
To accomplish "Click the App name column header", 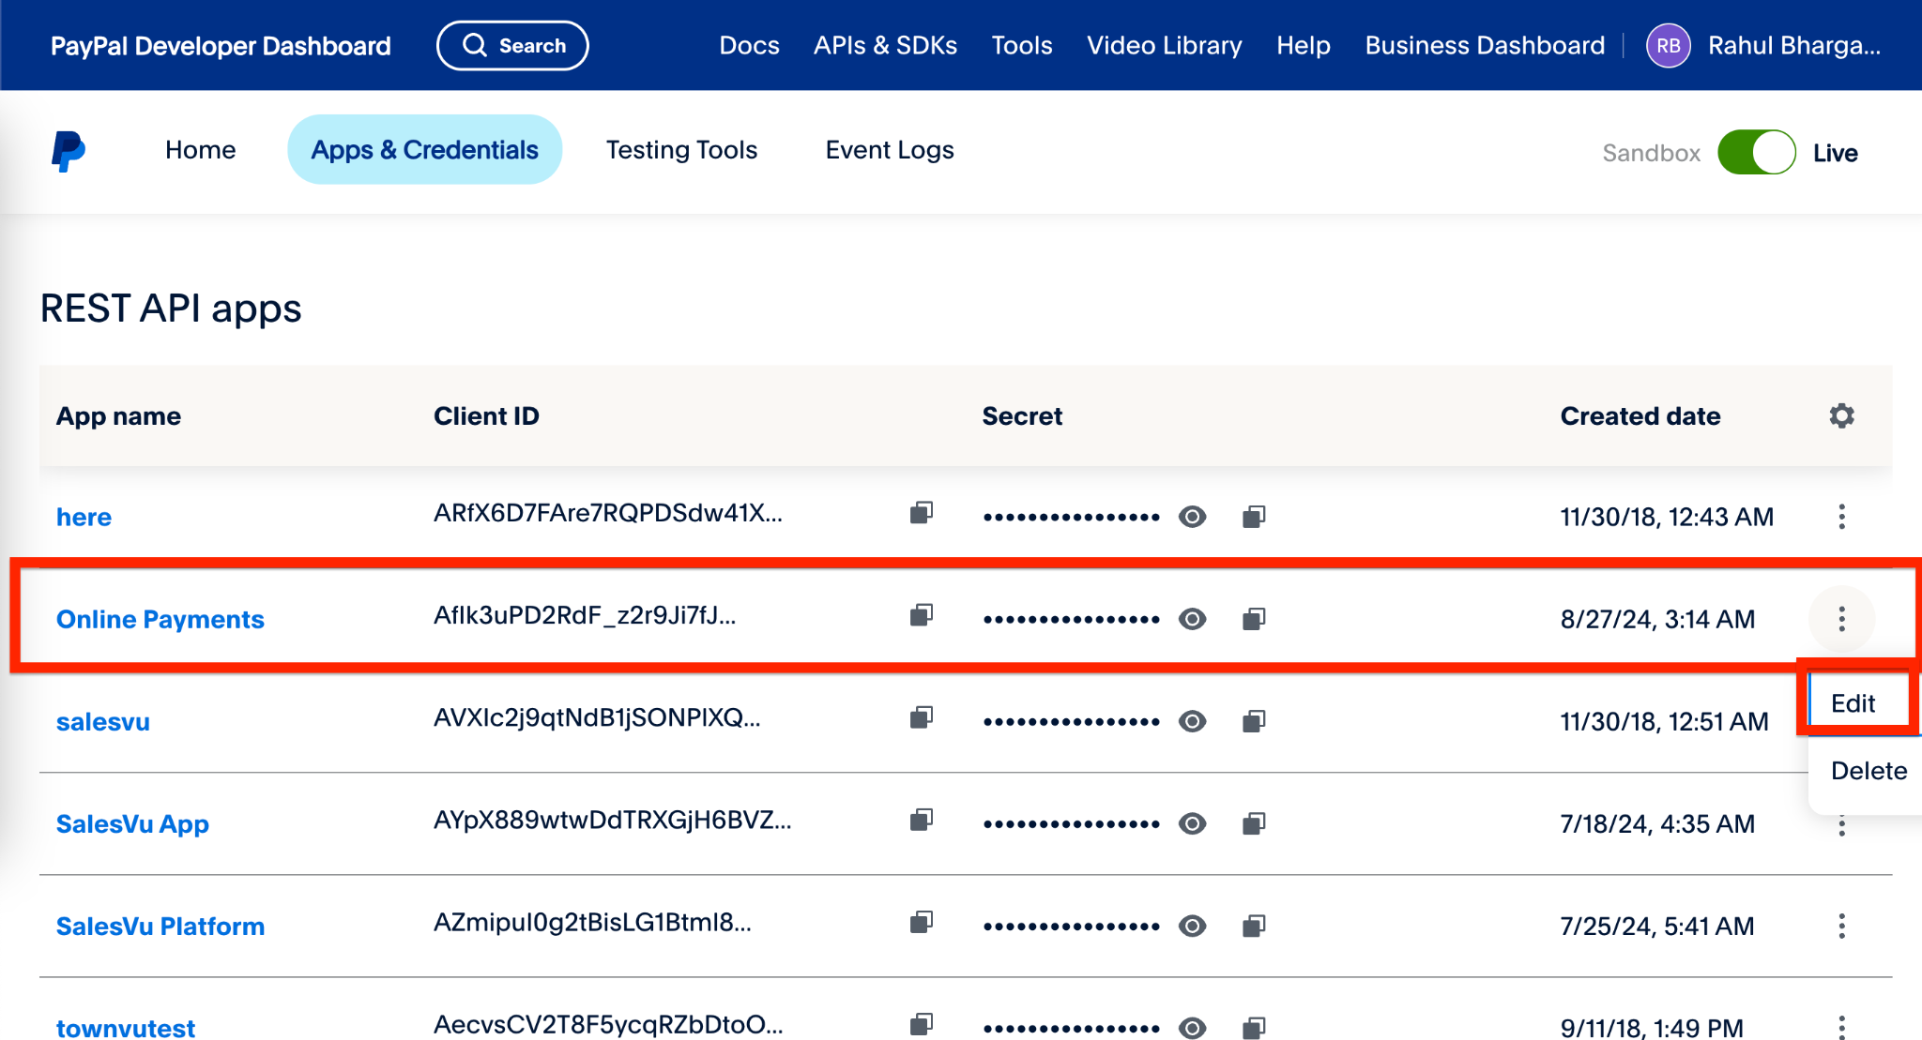I will click(118, 415).
